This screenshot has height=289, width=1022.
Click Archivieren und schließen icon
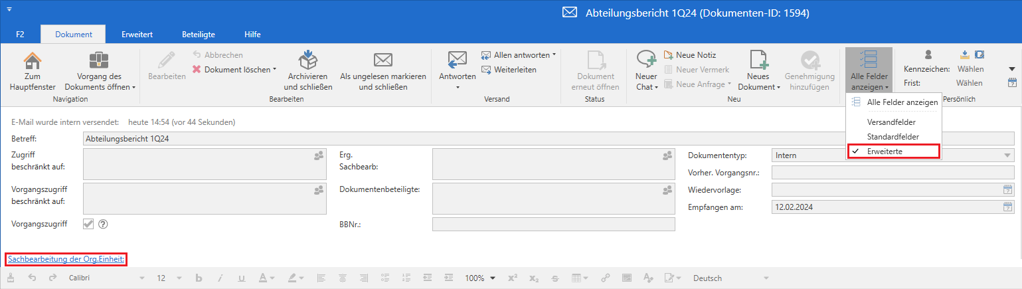point(307,60)
